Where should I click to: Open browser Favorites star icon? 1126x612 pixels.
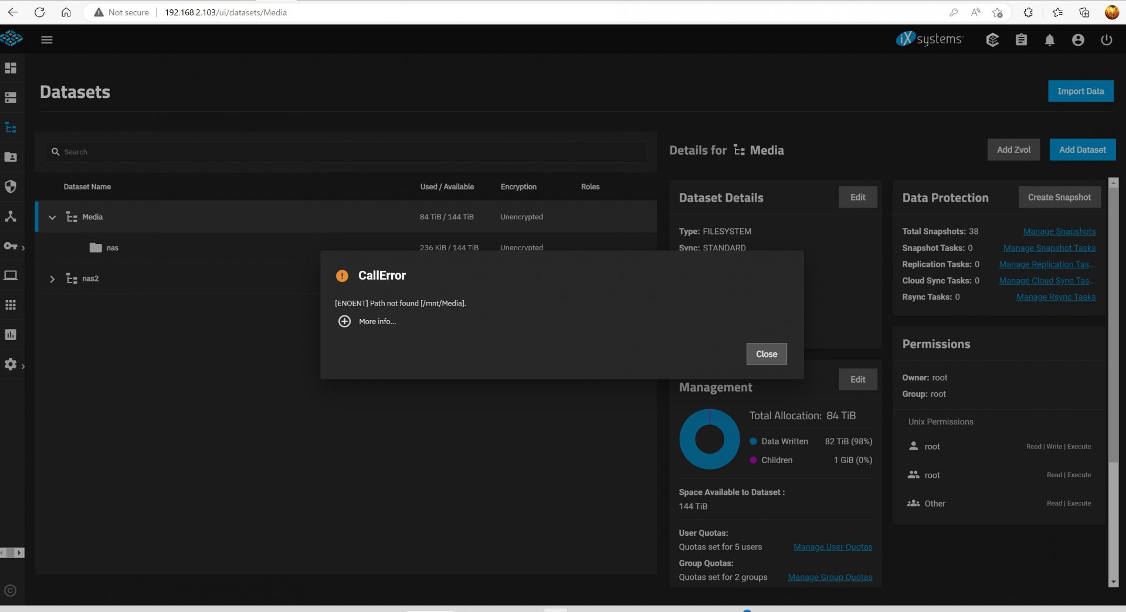click(x=1057, y=12)
